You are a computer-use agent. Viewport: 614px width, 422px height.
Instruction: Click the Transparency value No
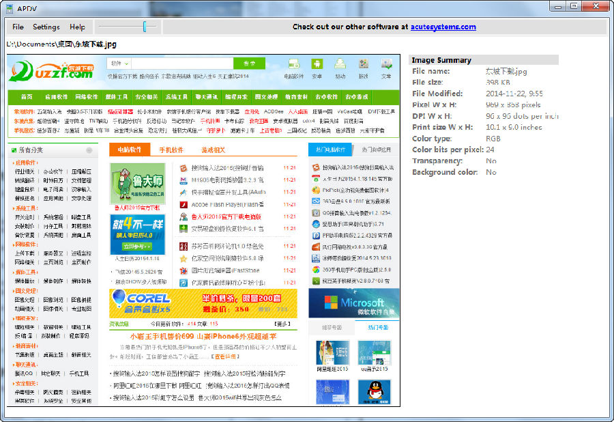[x=491, y=161]
